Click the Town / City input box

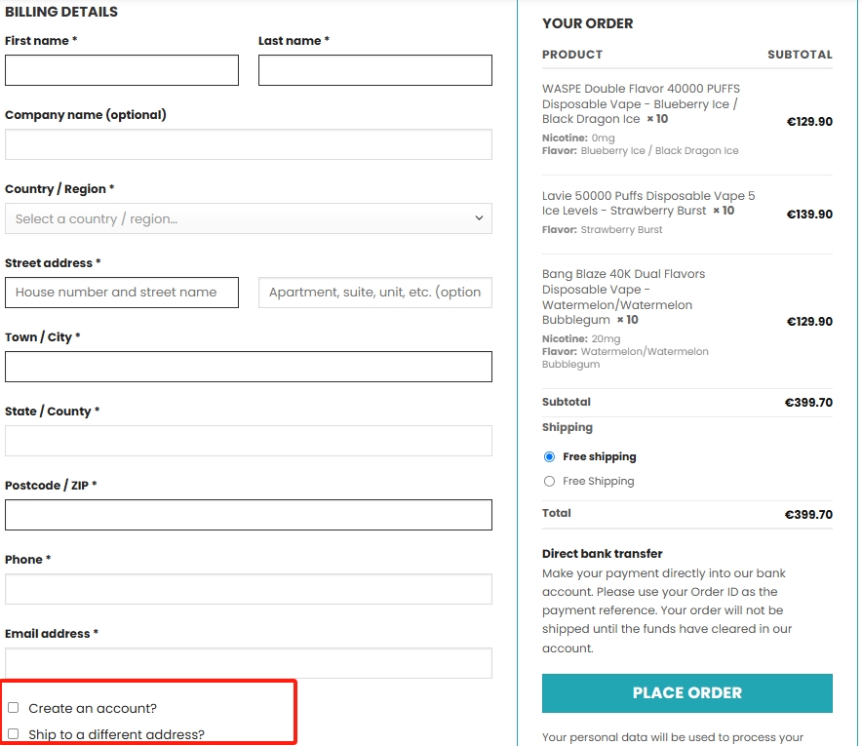(249, 367)
